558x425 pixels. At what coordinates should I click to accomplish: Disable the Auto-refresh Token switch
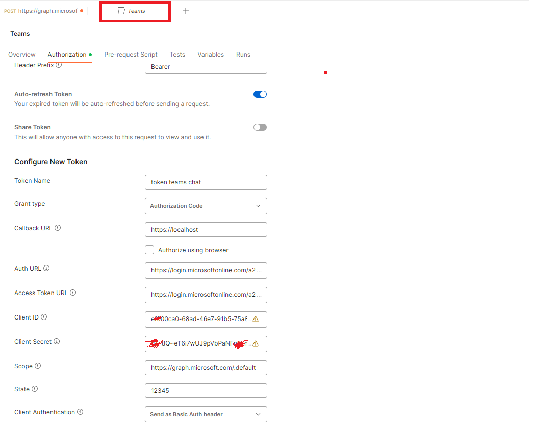point(260,94)
